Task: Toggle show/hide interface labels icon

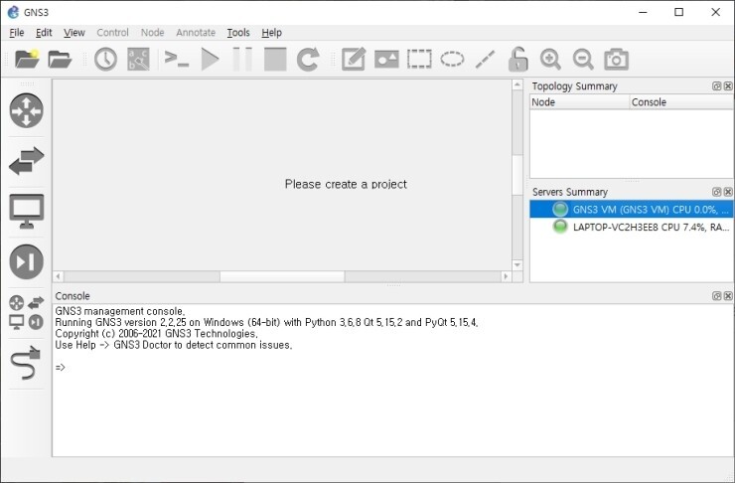Action: [x=138, y=60]
